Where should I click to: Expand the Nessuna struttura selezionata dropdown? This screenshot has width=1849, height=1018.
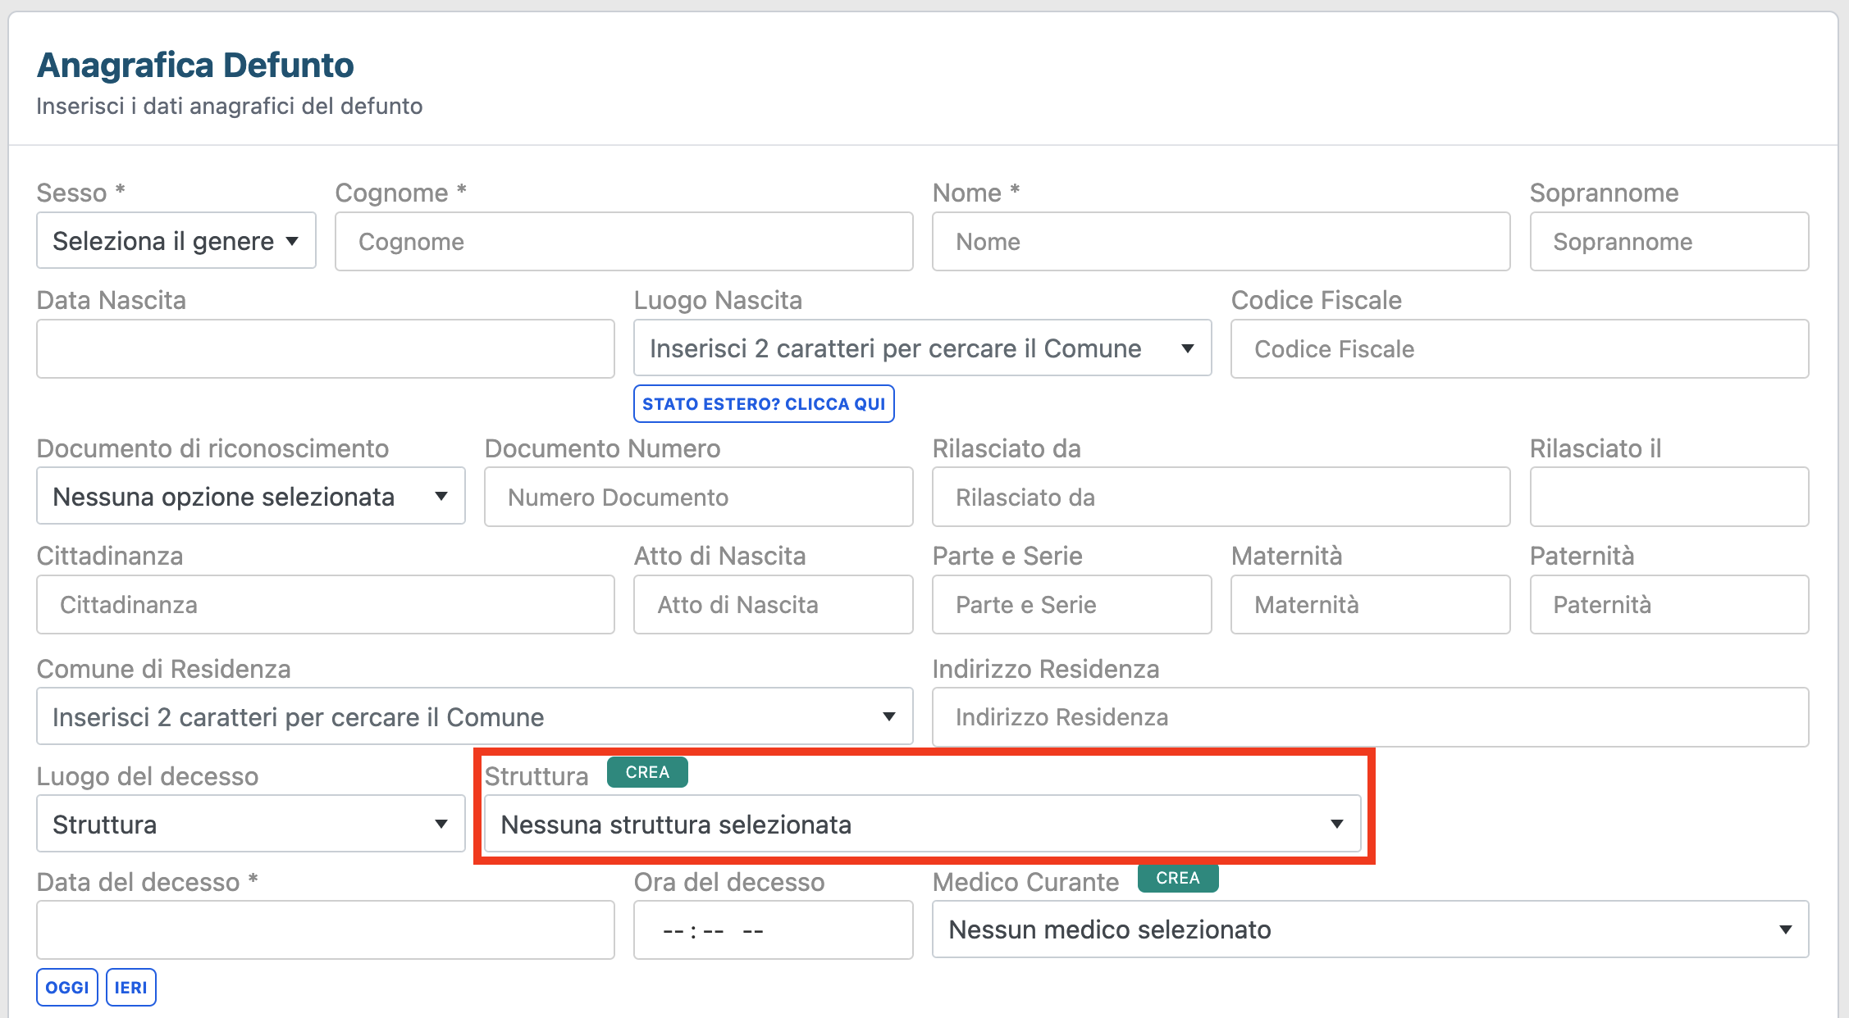922,824
